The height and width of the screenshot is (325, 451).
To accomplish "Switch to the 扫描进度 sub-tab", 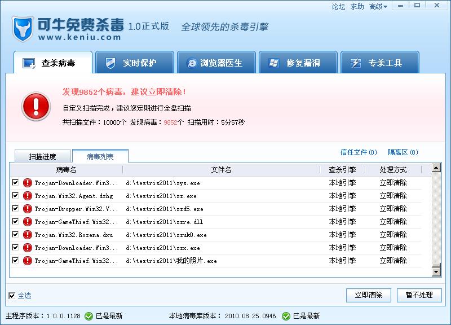I will tap(43, 156).
